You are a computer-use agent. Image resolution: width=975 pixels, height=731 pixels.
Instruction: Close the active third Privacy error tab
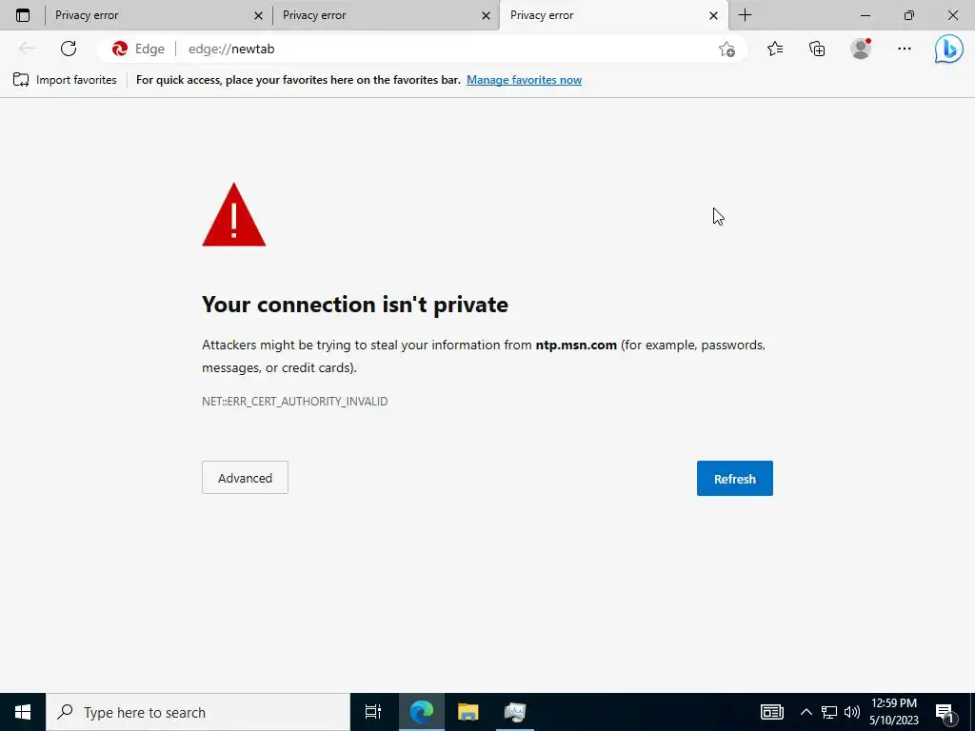[x=713, y=15]
